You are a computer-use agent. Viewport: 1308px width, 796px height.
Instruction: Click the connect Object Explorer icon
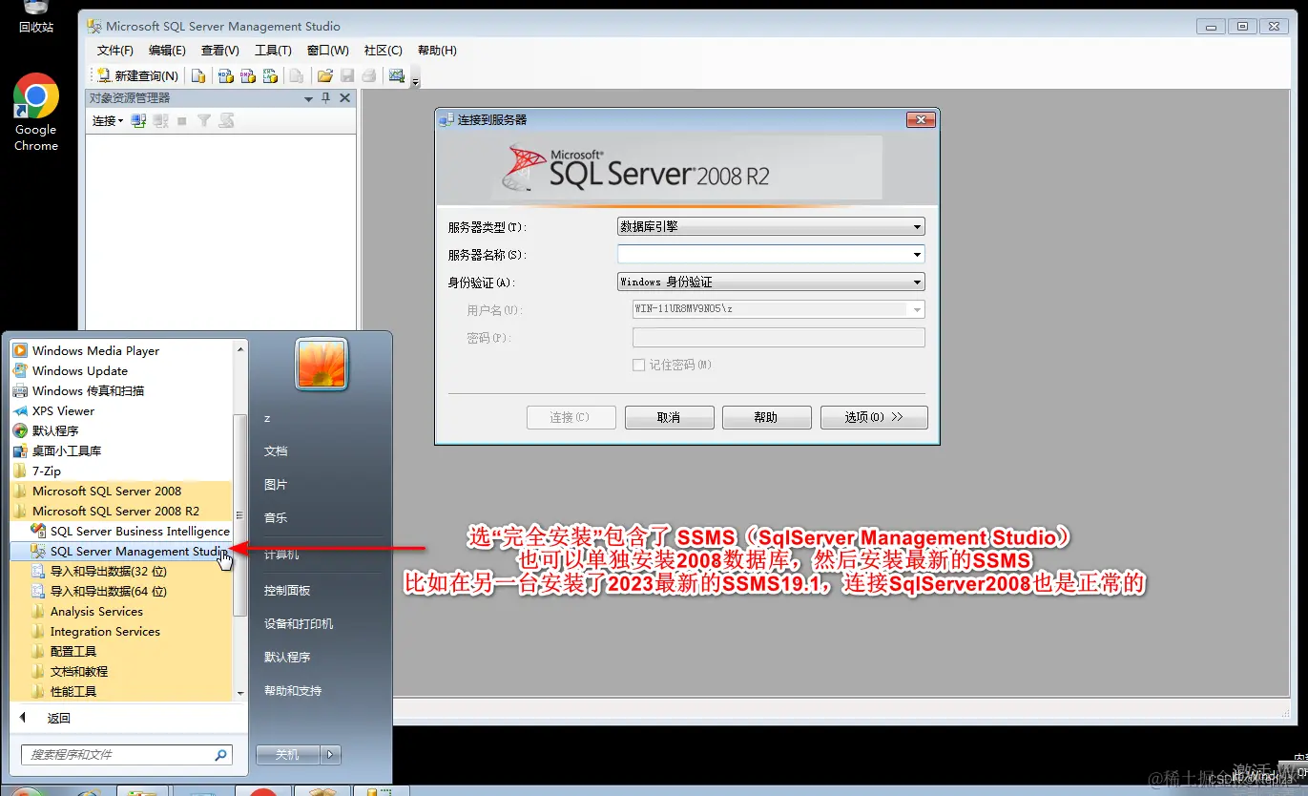138,120
